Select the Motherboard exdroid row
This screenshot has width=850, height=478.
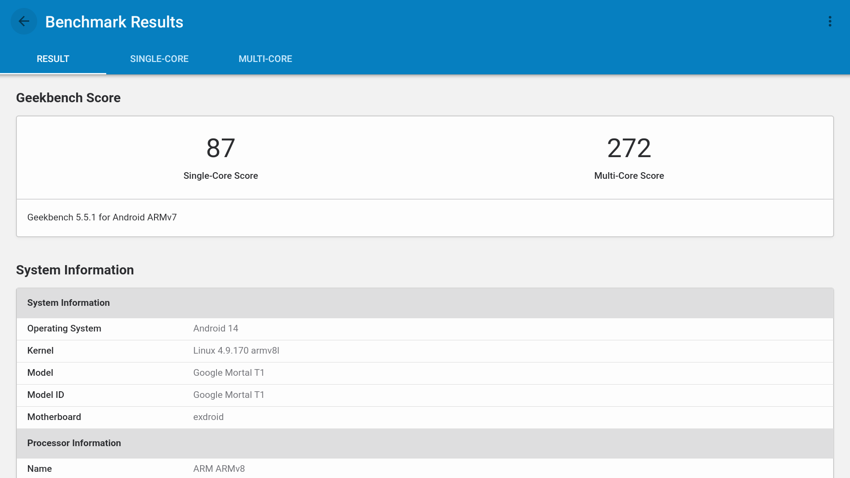(x=208, y=417)
